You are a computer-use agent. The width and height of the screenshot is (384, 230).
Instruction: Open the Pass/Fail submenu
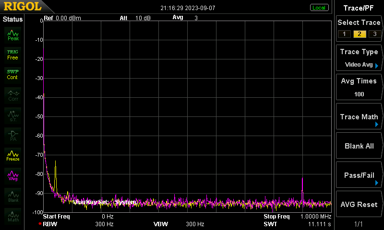click(x=359, y=175)
